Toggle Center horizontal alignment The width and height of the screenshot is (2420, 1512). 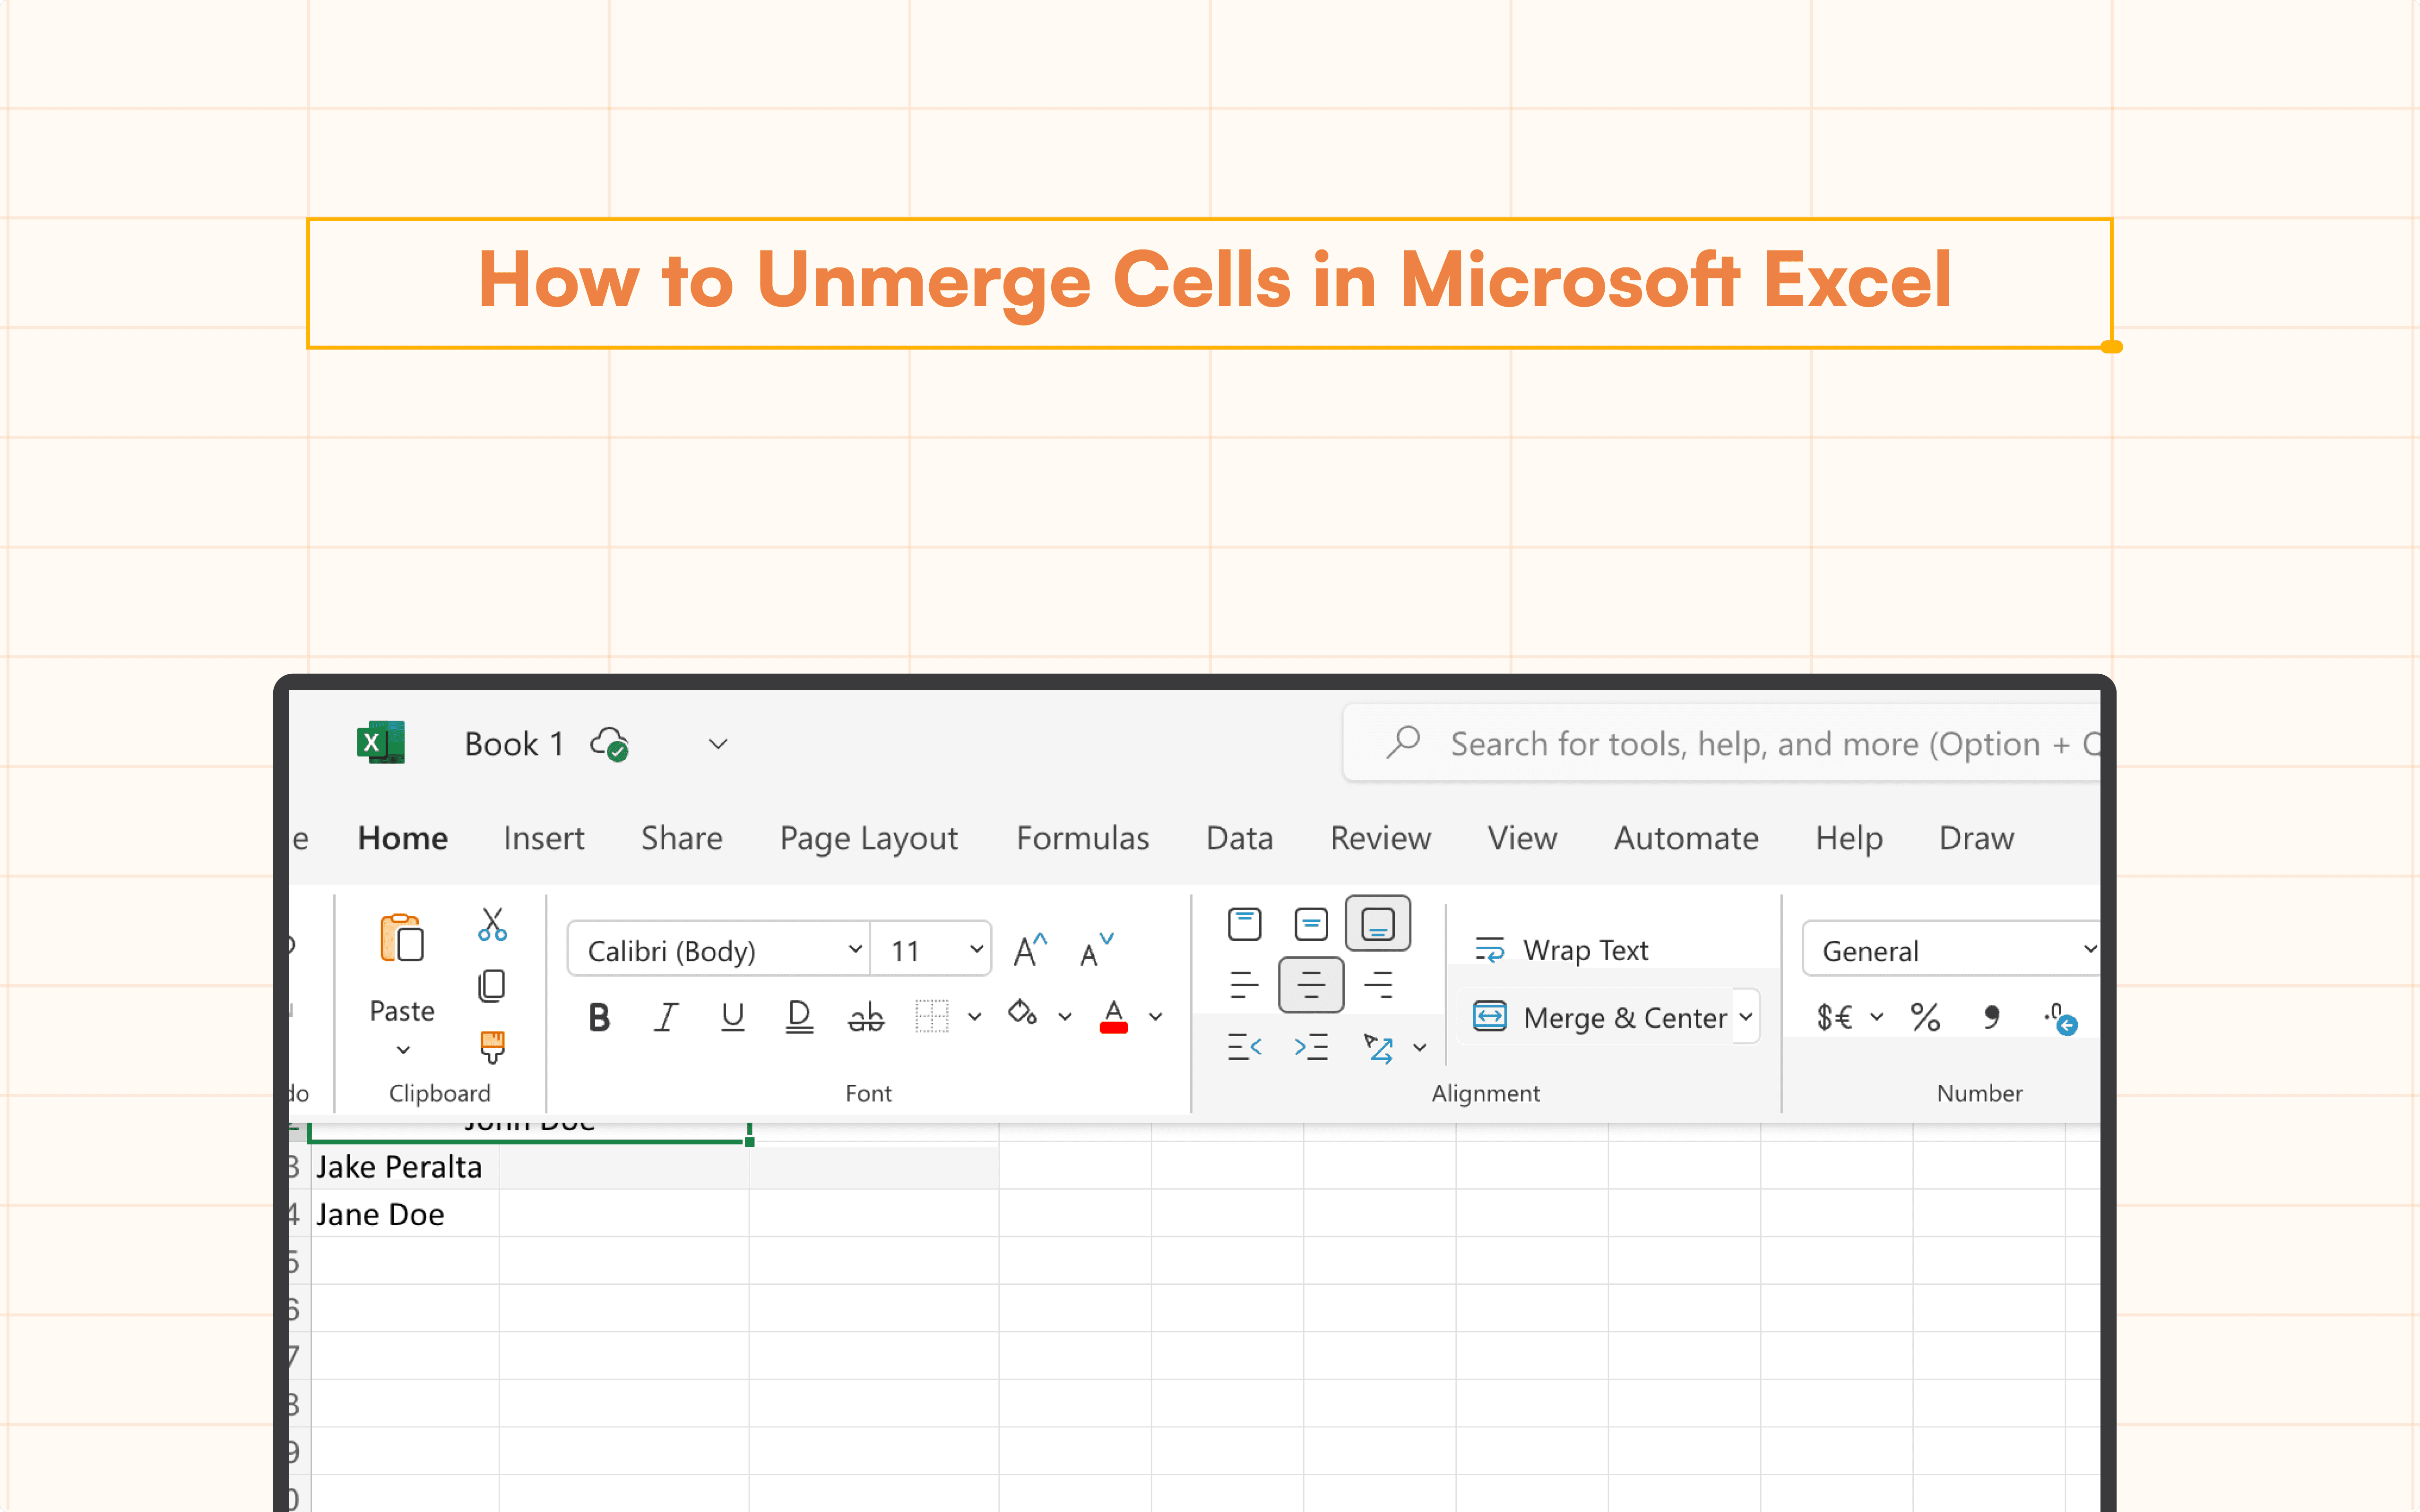click(1311, 985)
